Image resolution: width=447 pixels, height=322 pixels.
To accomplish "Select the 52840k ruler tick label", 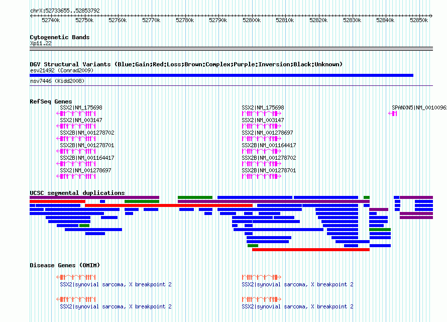I will (x=385, y=20).
